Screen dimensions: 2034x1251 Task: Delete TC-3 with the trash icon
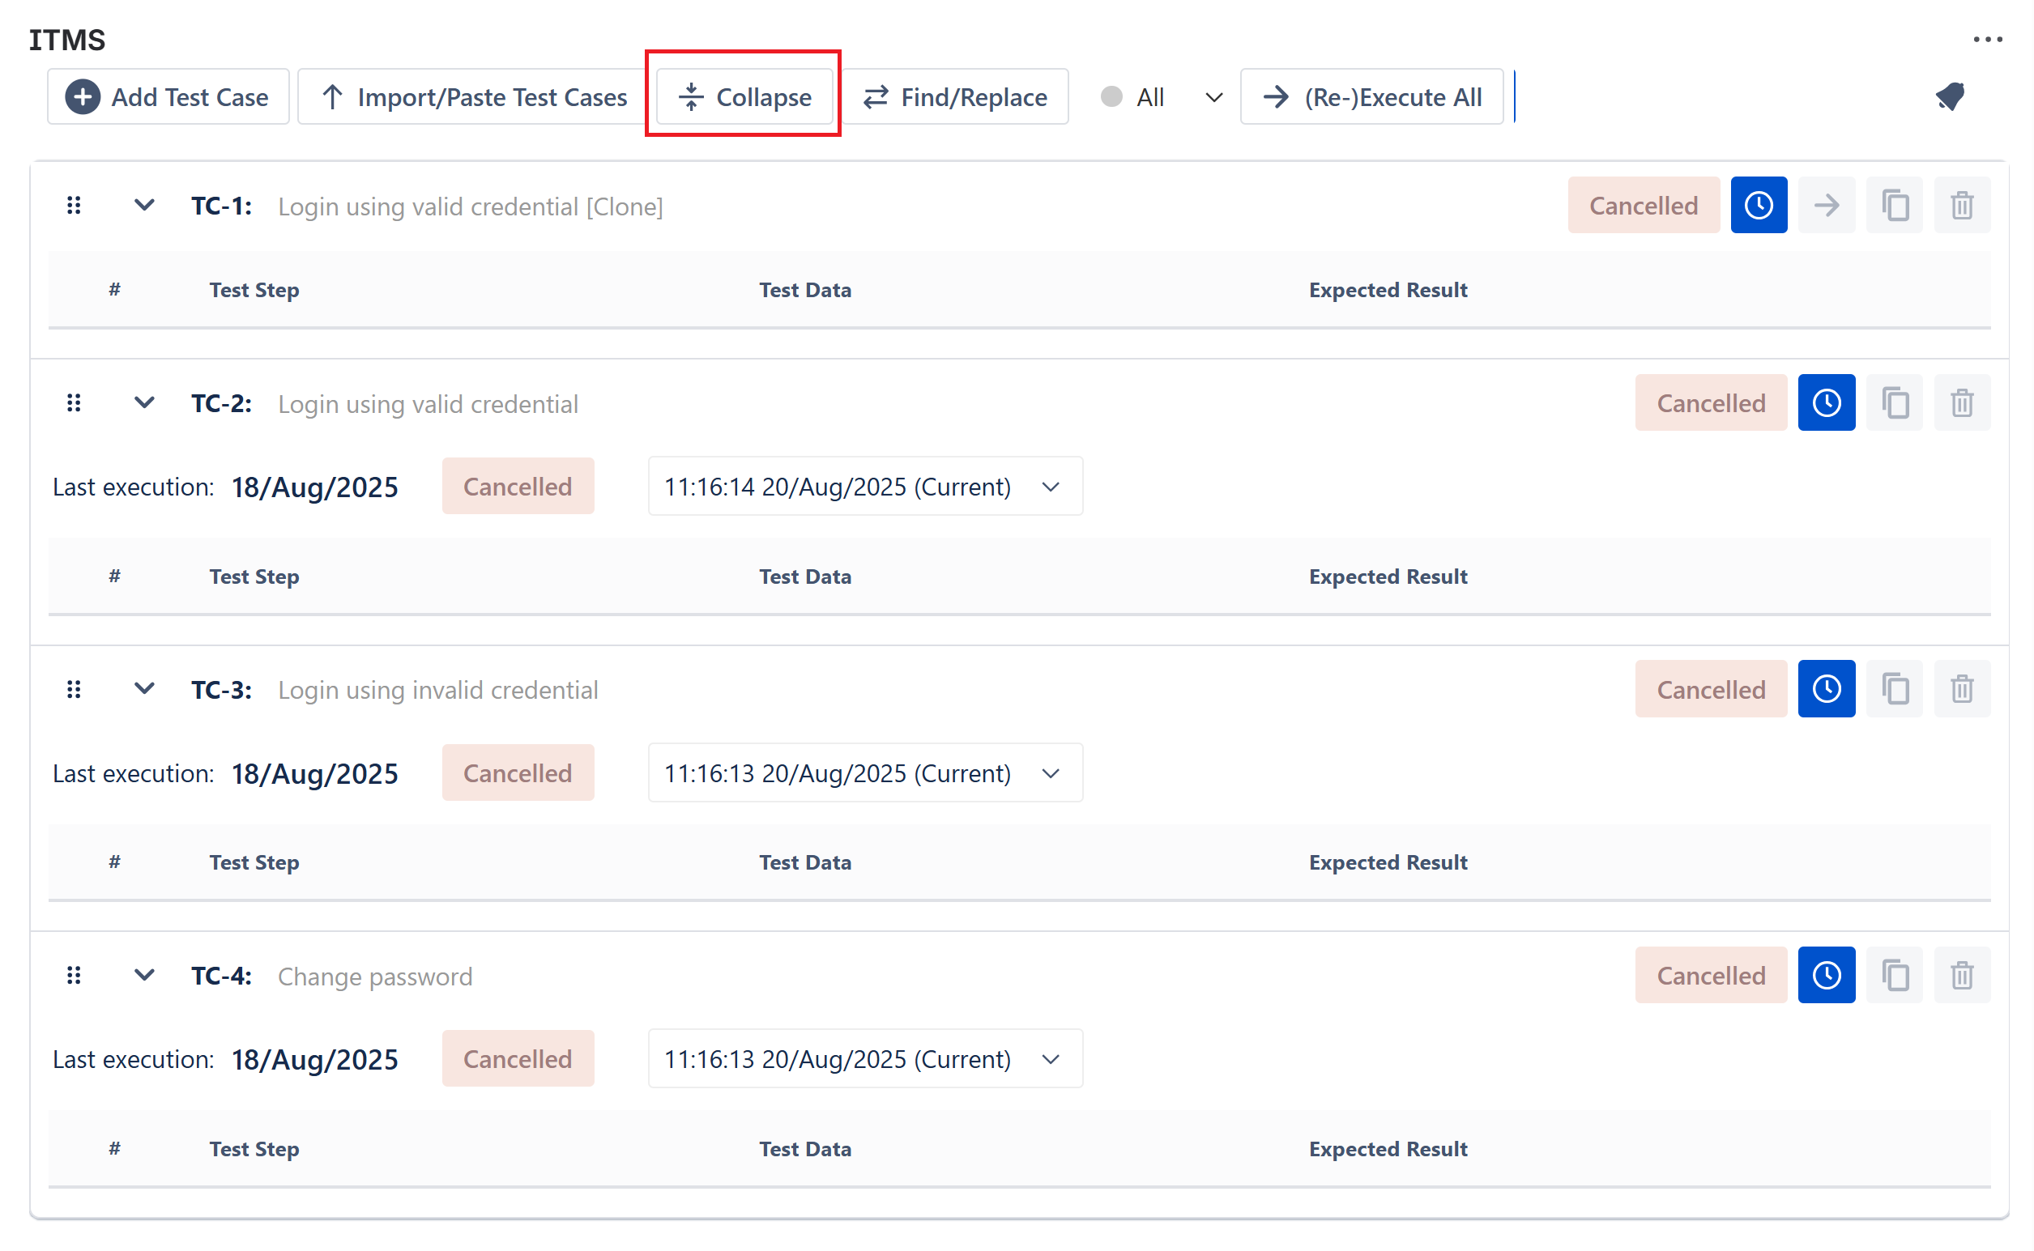tap(1961, 689)
